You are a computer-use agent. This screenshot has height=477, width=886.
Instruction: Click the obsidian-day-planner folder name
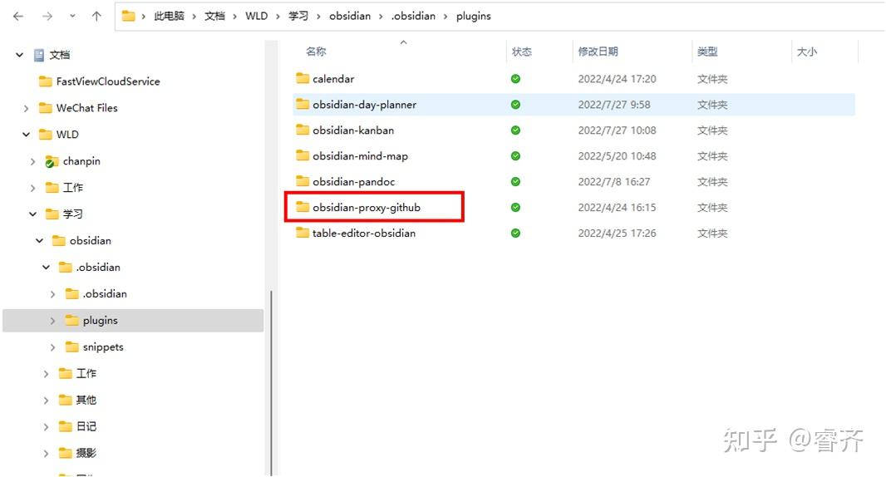[x=365, y=105]
